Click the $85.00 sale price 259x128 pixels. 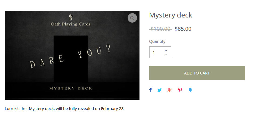183,29
